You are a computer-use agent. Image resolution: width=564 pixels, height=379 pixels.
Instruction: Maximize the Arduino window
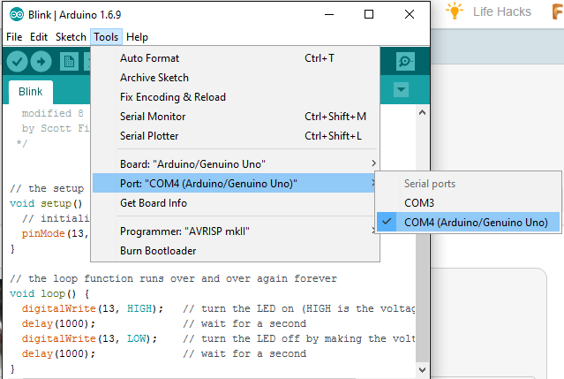click(x=369, y=14)
